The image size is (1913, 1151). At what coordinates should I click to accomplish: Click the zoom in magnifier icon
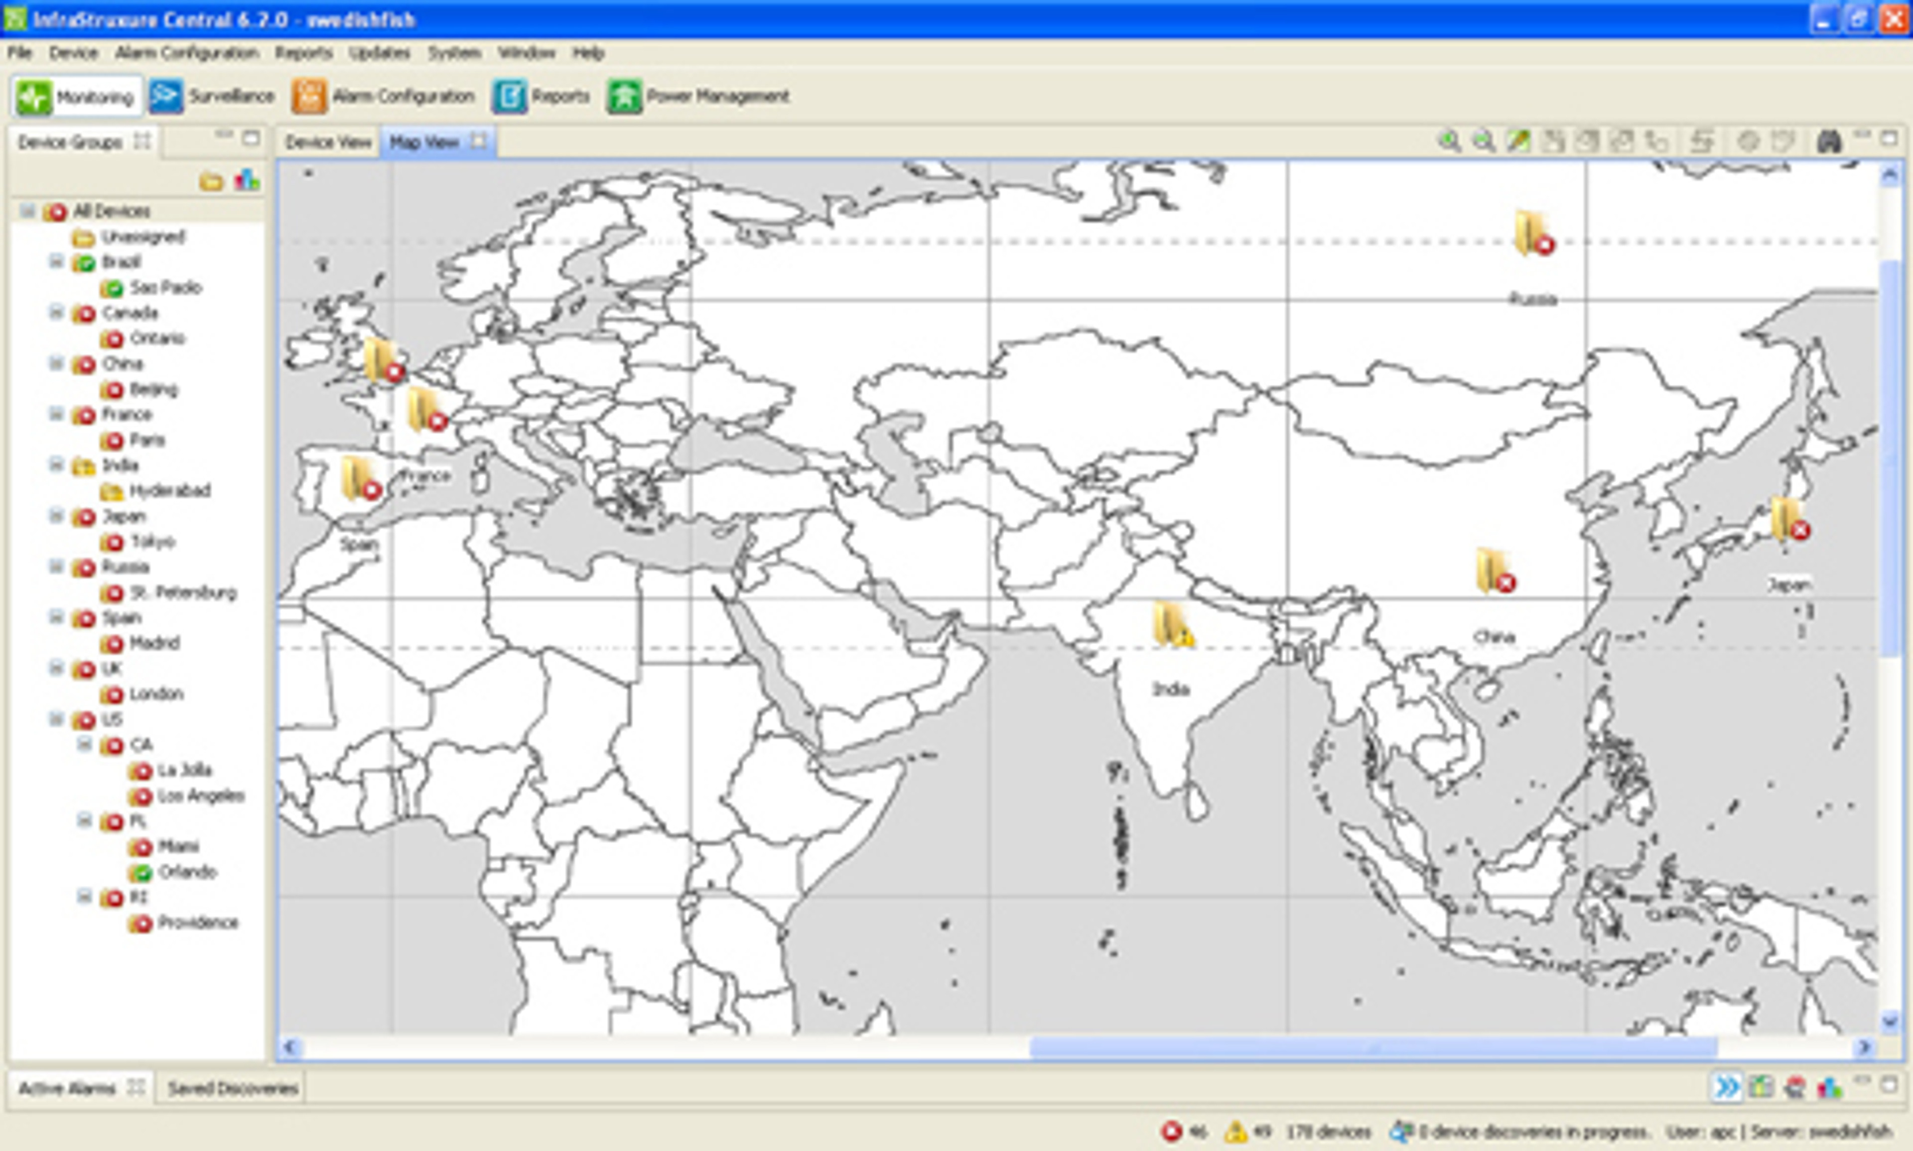coord(1448,141)
